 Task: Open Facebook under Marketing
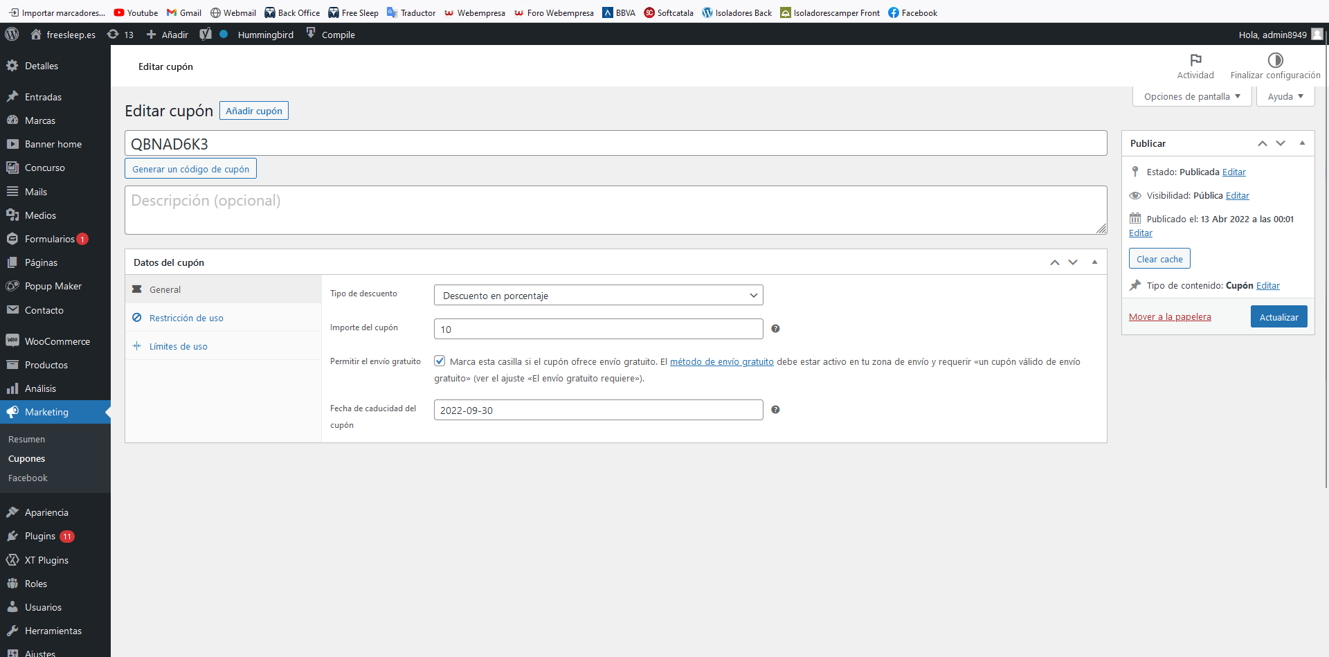28,478
